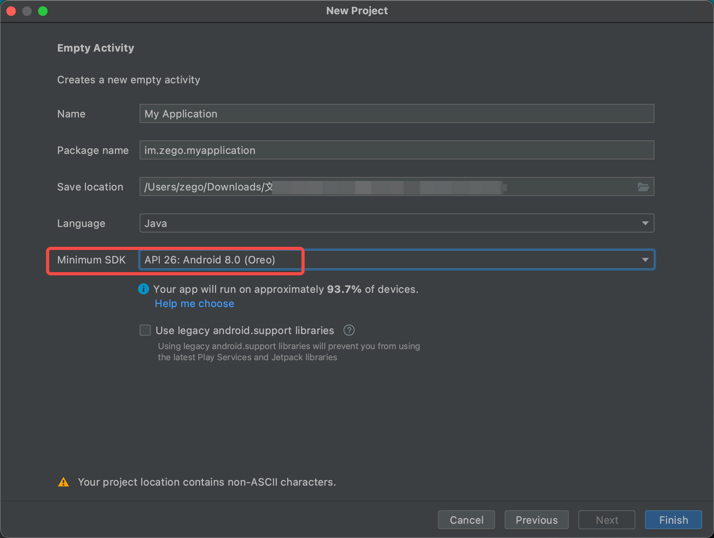Close the New Project window with red button
This screenshot has width=714, height=538.
pyautogui.click(x=11, y=11)
